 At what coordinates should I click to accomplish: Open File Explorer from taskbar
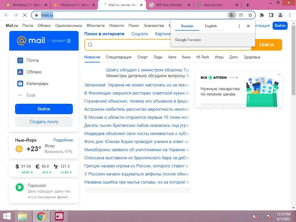(x=23, y=216)
